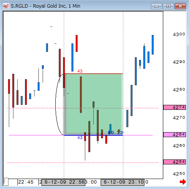Screen dimensions: 189x189
Task: Click the 4290 price axis label
Action: coord(179,62)
